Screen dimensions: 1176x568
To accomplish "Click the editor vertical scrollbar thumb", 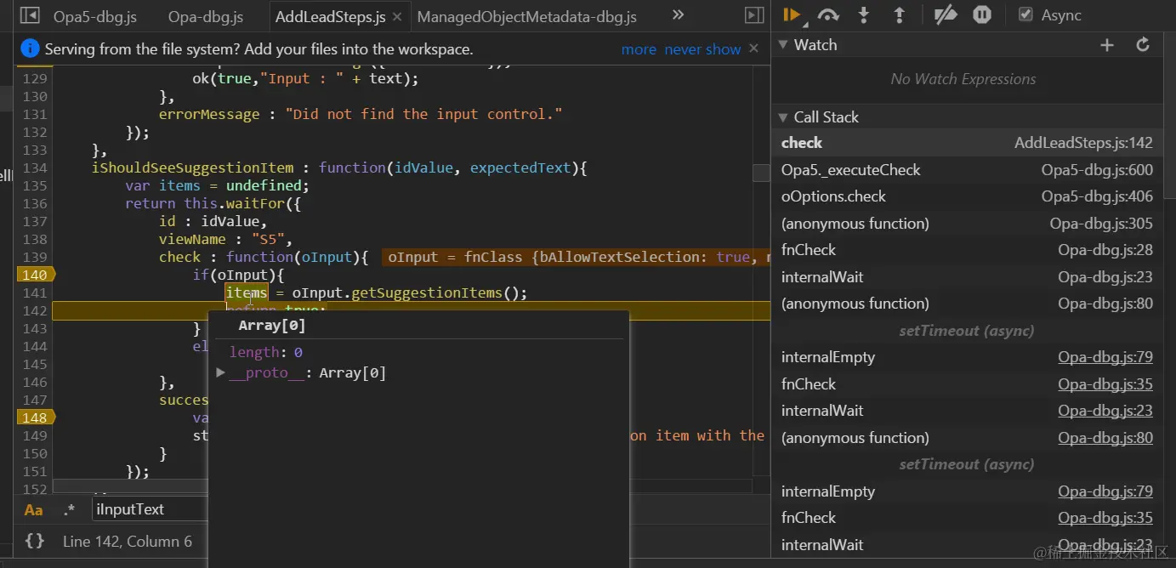I will (761, 173).
